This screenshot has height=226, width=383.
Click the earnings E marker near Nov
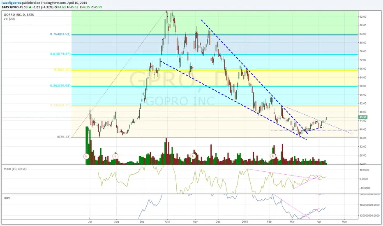coord(193,156)
